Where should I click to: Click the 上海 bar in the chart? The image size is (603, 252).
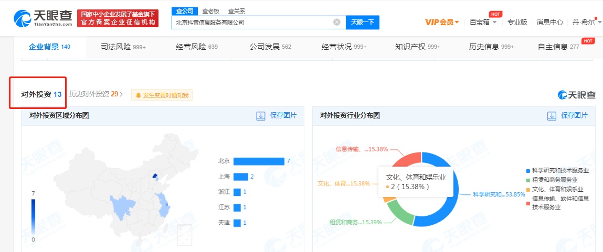coord(241,177)
